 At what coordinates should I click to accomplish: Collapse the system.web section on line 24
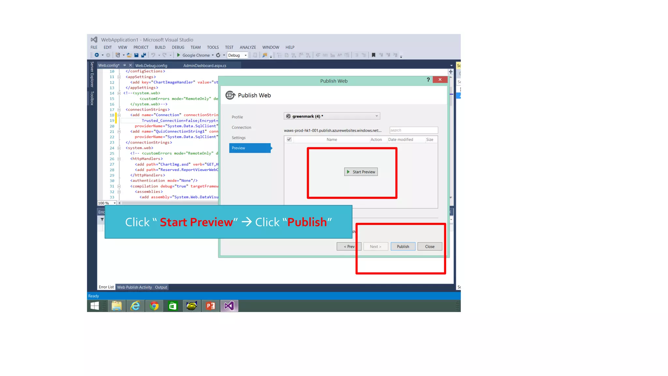[119, 148]
